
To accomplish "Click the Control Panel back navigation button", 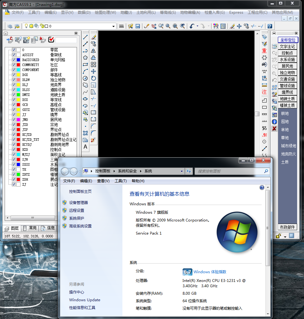I will pyautogui.click(x=65, y=172).
